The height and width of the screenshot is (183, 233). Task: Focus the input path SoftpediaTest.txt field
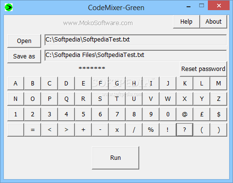pos(136,40)
